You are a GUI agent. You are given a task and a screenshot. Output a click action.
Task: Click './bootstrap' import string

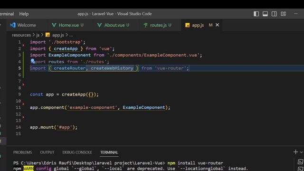point(66,42)
